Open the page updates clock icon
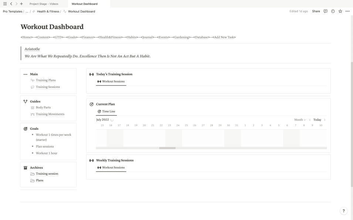The height and width of the screenshot is (220, 353). coord(333,11)
